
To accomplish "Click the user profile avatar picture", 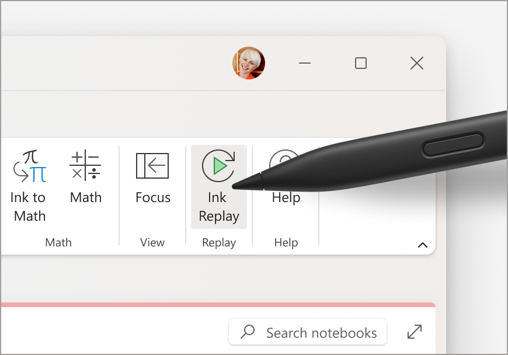I will coord(249,63).
